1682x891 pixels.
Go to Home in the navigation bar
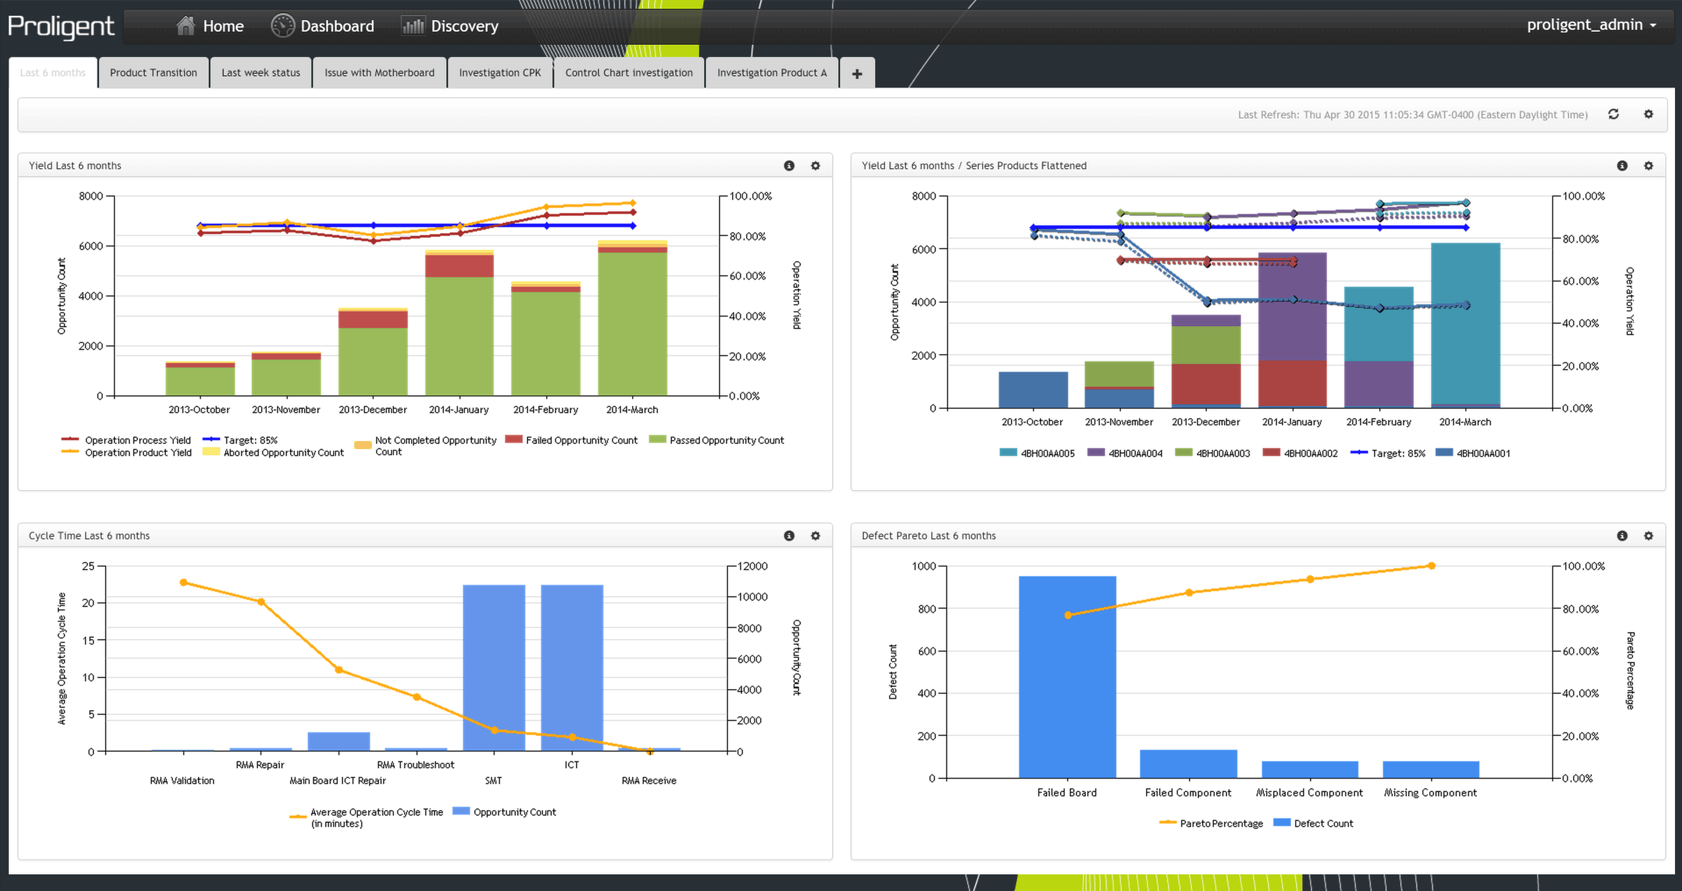click(x=210, y=26)
